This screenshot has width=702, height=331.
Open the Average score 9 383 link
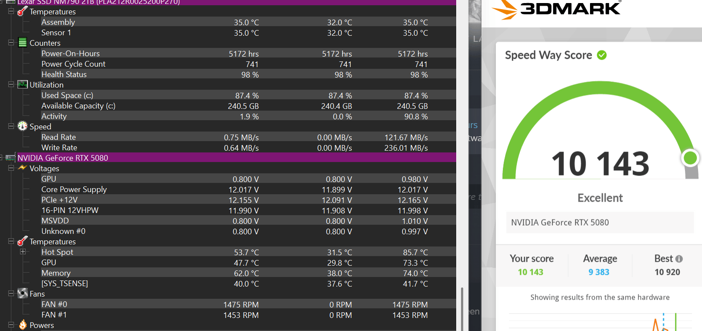click(x=599, y=272)
